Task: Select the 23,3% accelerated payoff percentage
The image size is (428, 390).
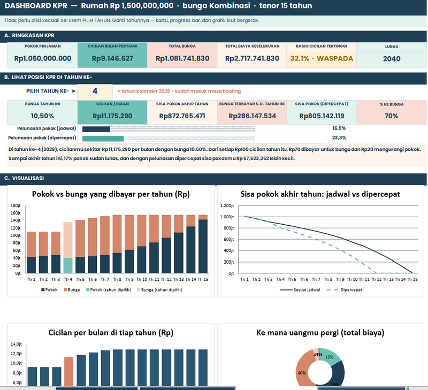Action: coord(339,138)
